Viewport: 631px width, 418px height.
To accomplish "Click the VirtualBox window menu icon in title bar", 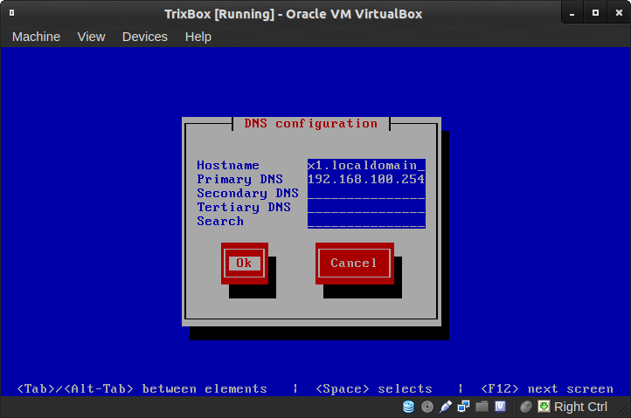I will point(11,13).
